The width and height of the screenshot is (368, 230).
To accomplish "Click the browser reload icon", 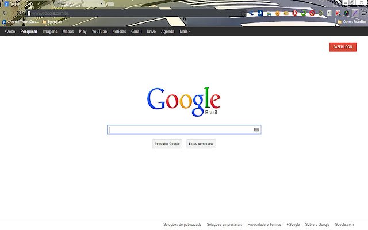I will pyautogui.click(x=21, y=13).
